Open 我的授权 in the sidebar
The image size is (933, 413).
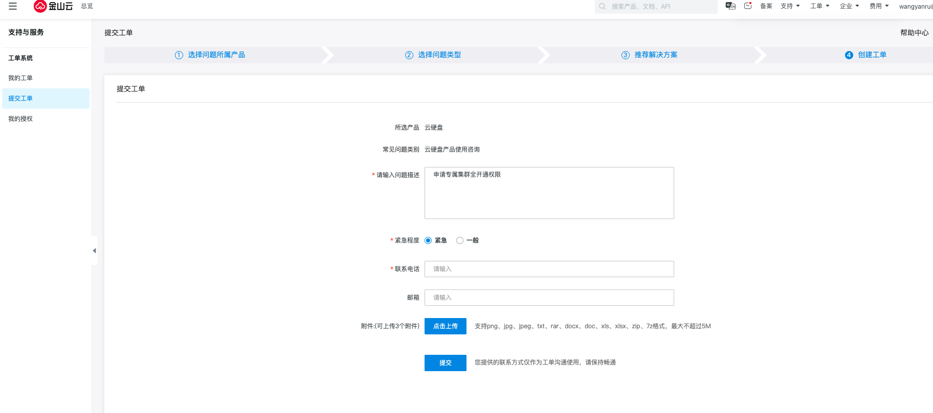(x=20, y=119)
